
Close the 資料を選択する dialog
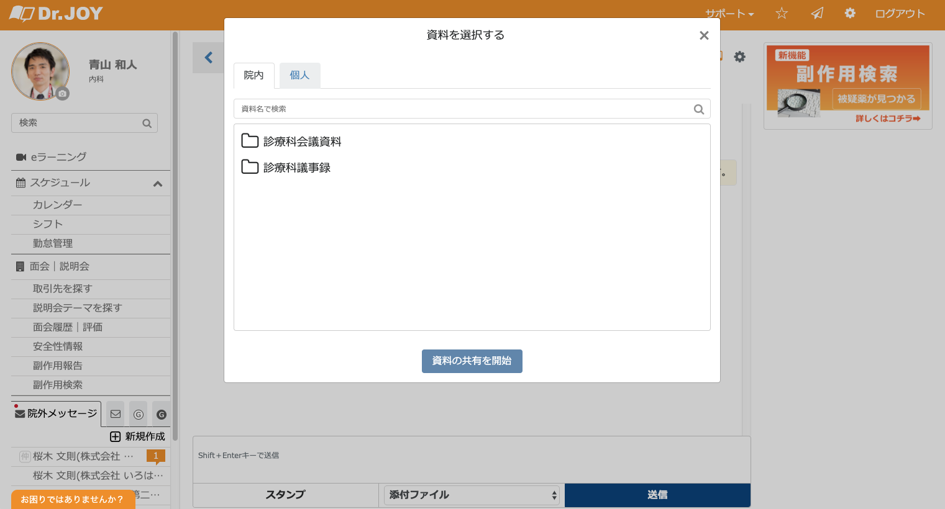(x=704, y=36)
